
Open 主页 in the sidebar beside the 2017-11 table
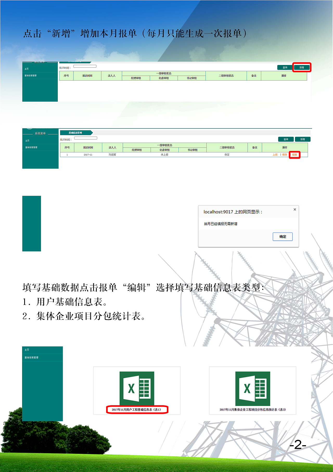[27, 141]
